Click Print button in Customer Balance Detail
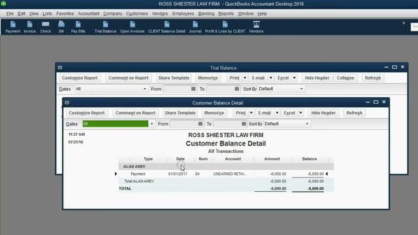The image size is (418, 235). coord(240,113)
